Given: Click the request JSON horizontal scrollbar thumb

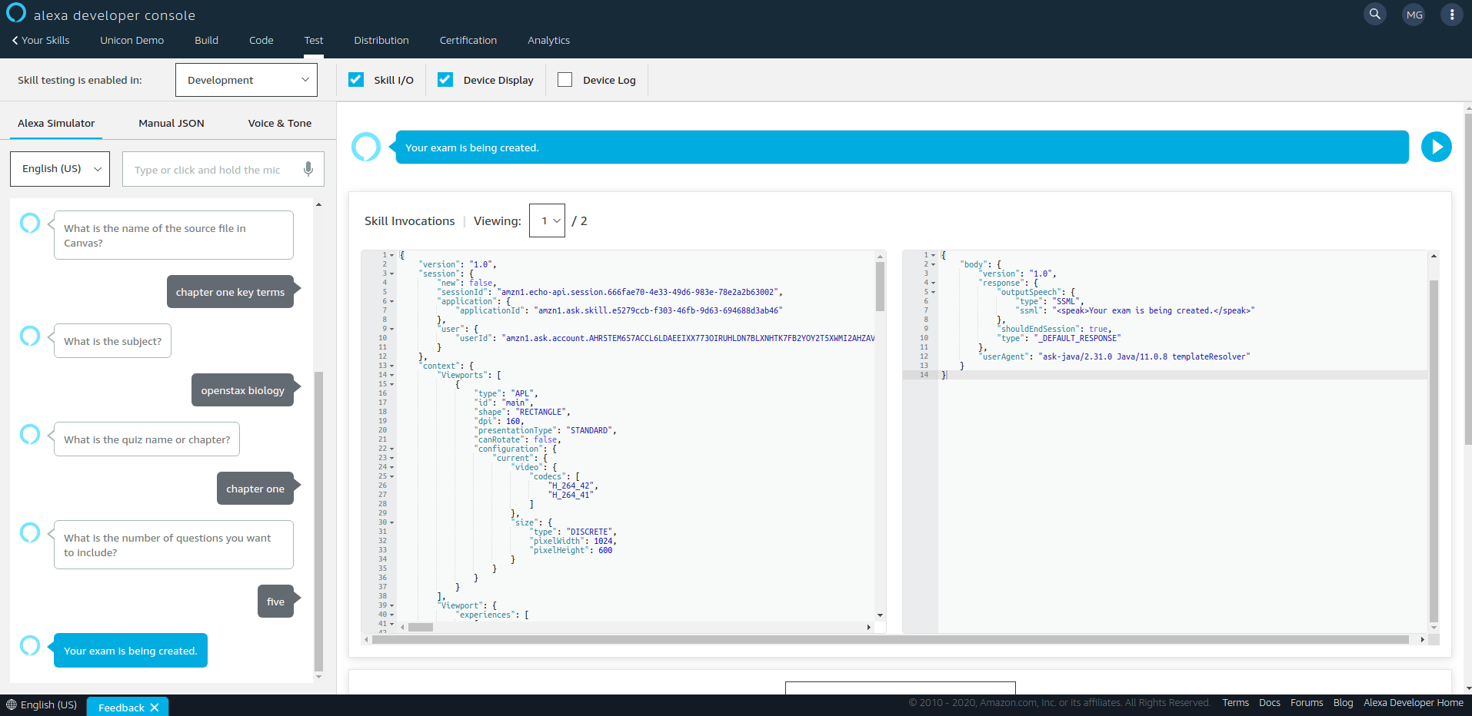Looking at the screenshot, I should [421, 627].
